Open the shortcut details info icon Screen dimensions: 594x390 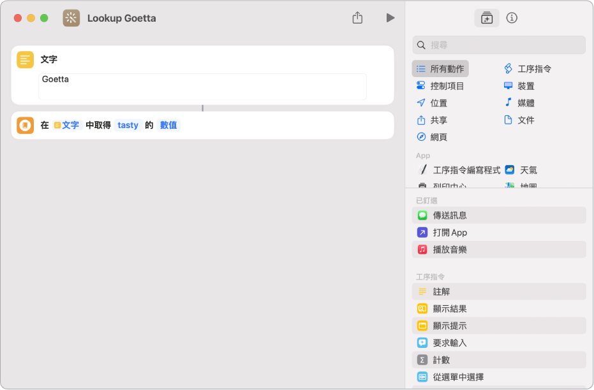tap(512, 18)
